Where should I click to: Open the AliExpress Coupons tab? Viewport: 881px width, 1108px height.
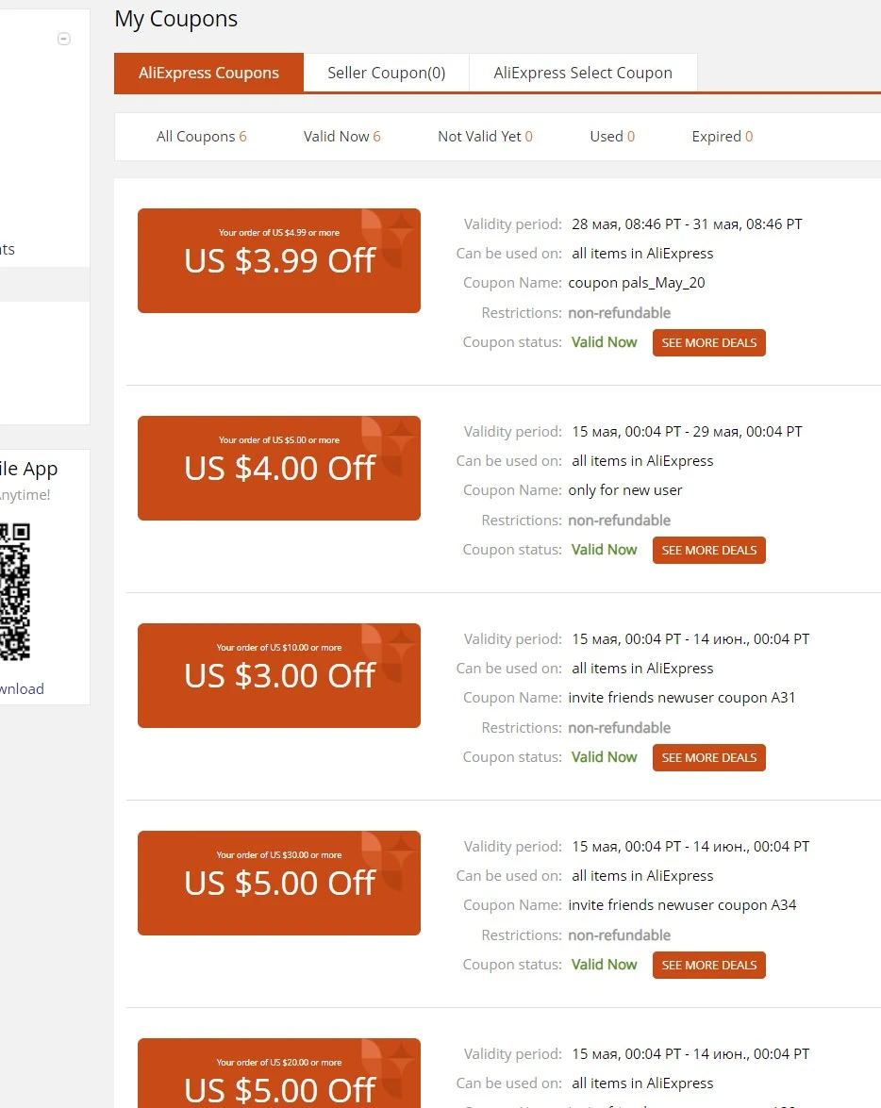tap(208, 73)
